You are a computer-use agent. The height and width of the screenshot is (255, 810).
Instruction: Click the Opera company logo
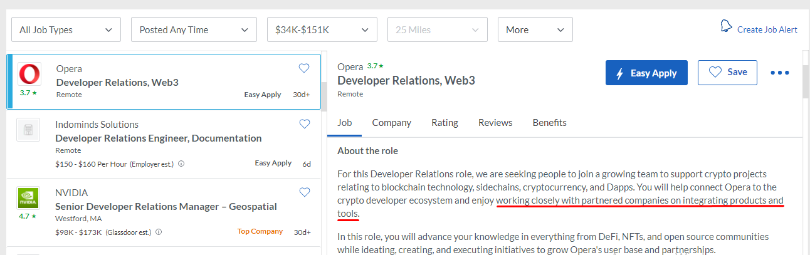coord(29,74)
